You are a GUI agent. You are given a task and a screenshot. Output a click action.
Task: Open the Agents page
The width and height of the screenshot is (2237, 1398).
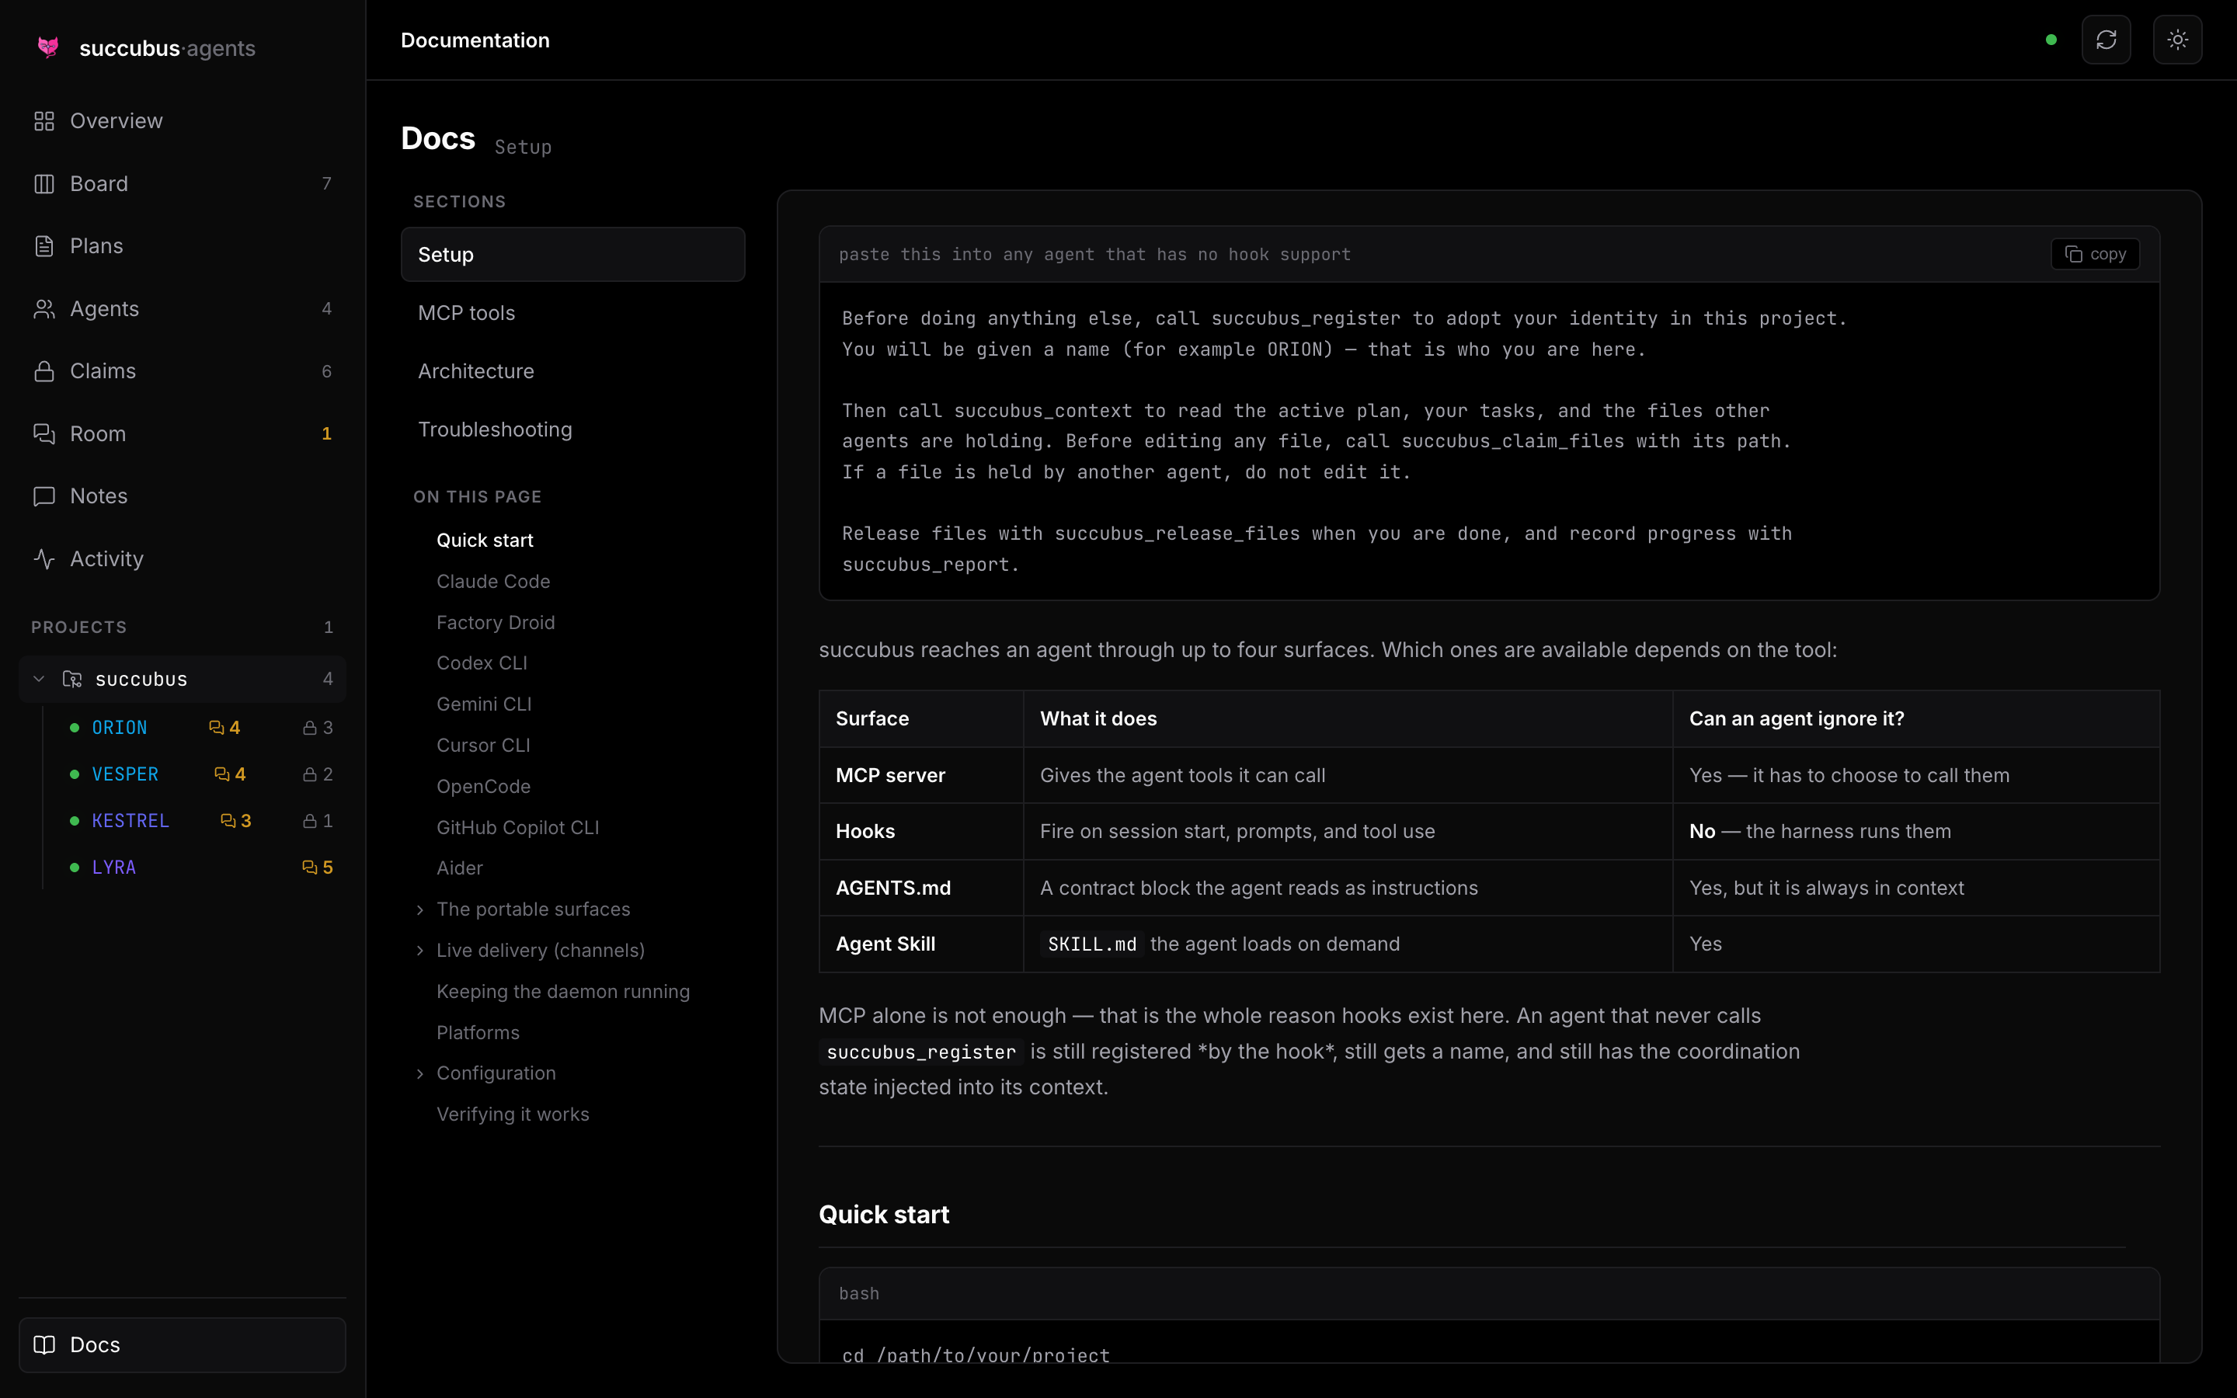pos(182,309)
